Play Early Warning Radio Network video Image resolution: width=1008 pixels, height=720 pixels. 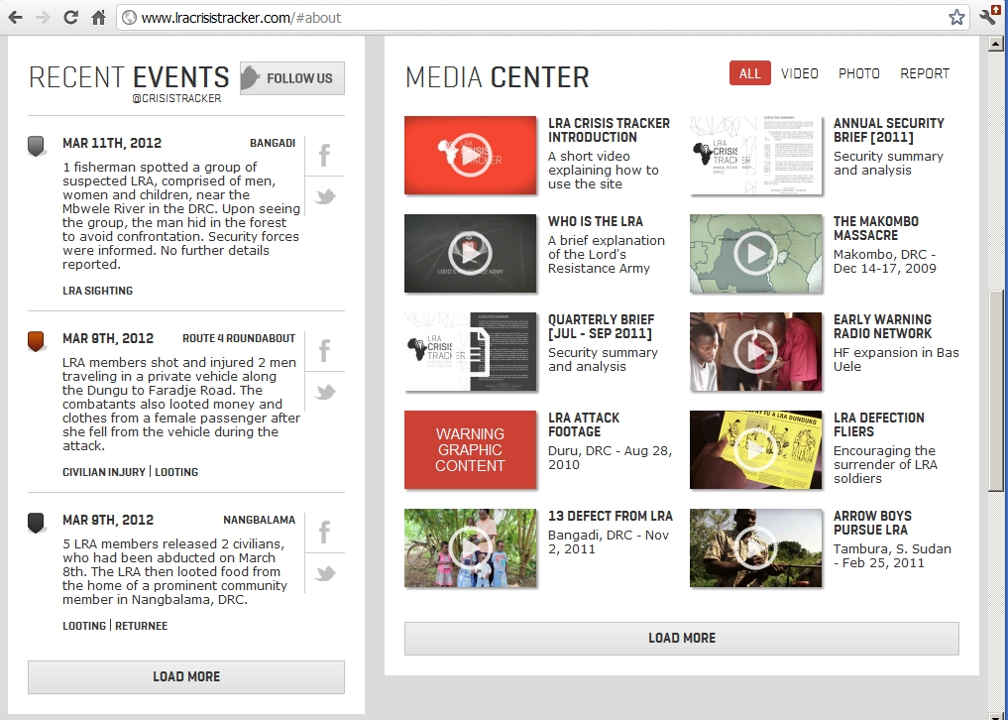click(755, 351)
